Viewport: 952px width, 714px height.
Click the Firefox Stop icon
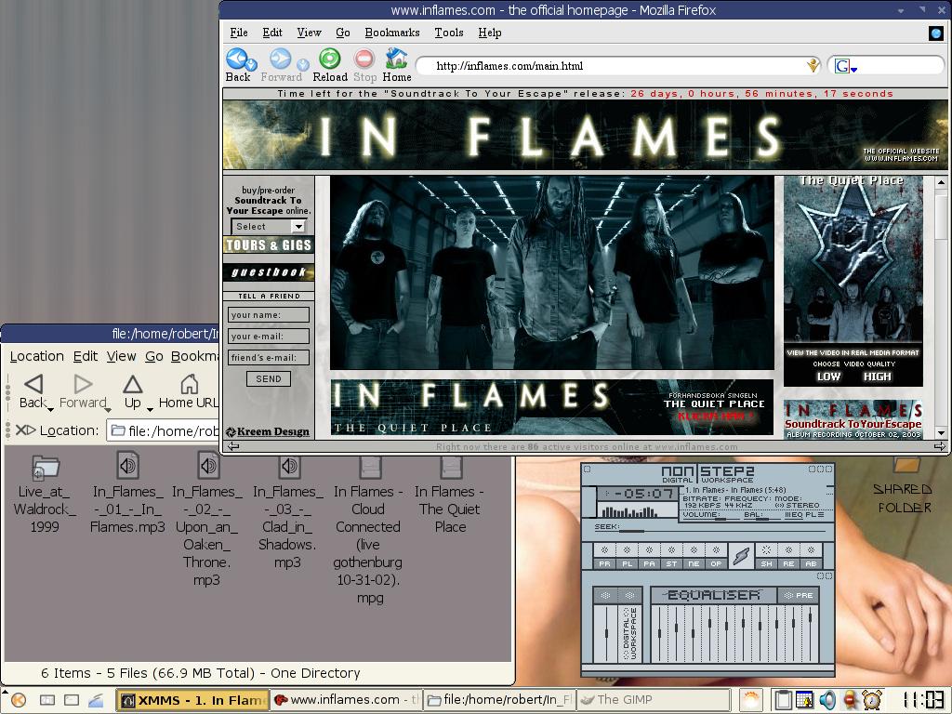[x=364, y=59]
